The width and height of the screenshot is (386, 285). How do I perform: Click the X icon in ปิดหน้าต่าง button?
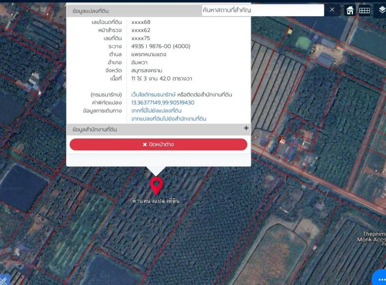(x=145, y=145)
